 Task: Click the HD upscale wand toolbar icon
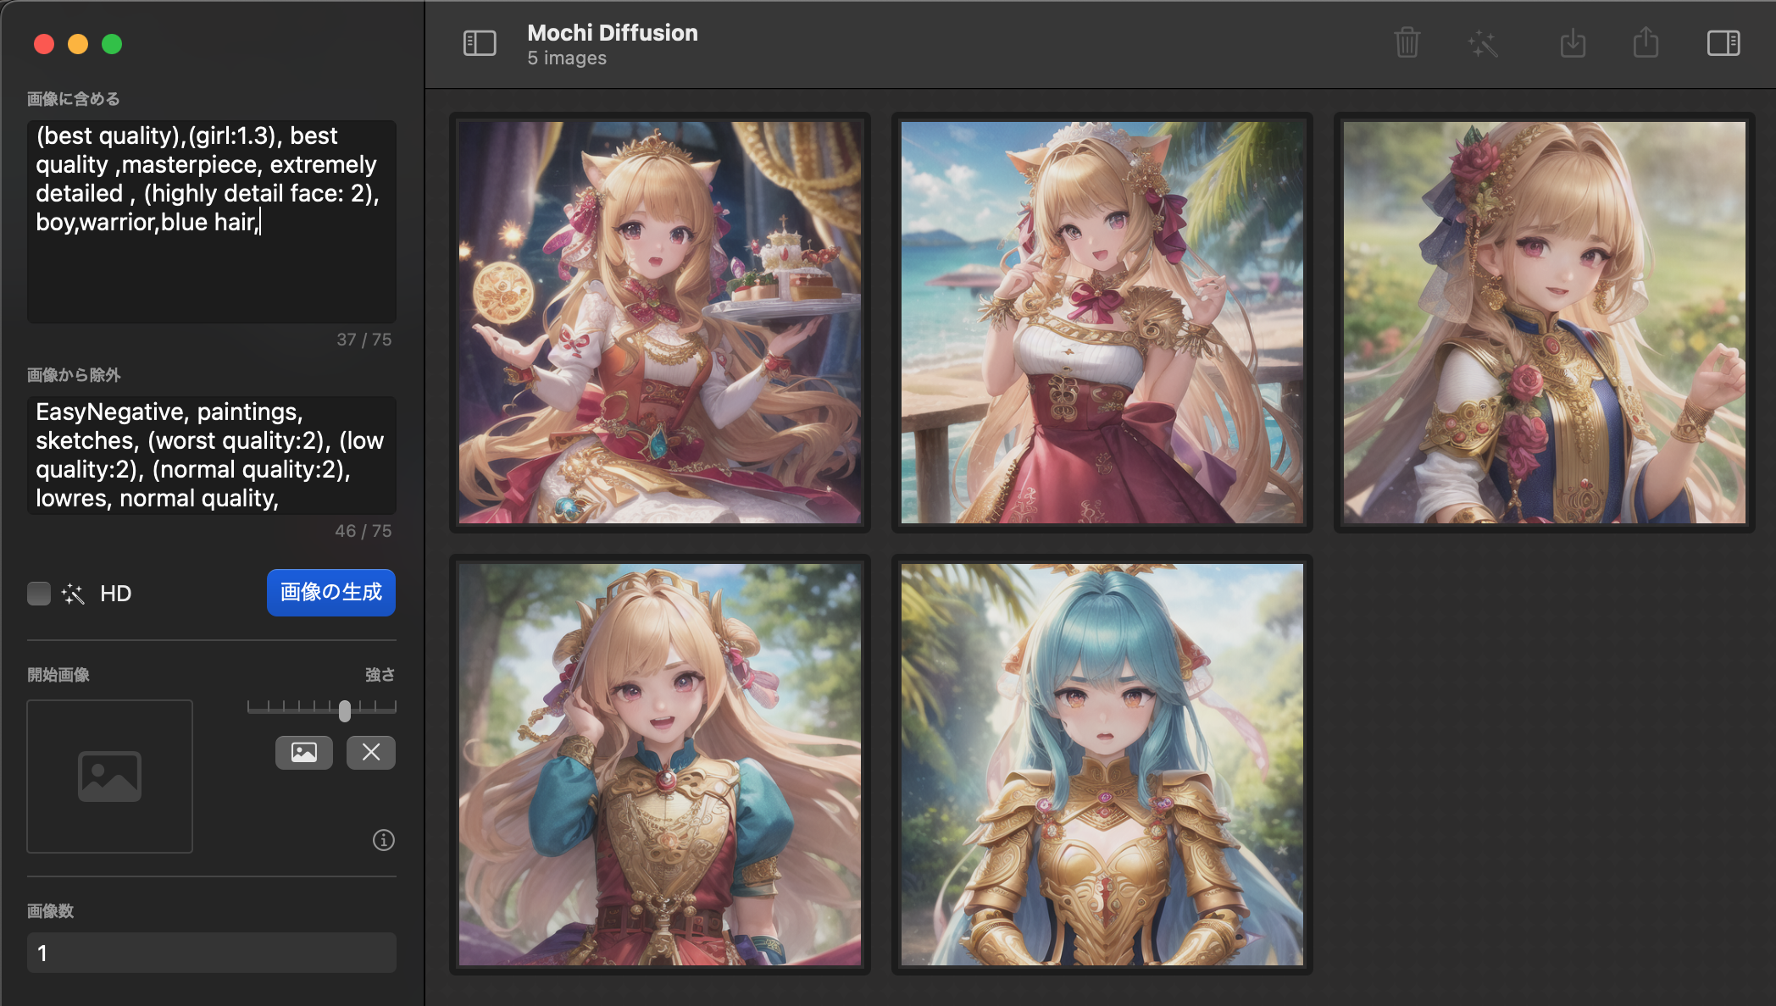coord(1483,43)
